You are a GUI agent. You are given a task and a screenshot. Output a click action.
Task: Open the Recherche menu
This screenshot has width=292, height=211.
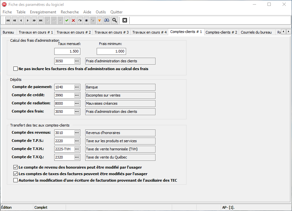[70, 12]
